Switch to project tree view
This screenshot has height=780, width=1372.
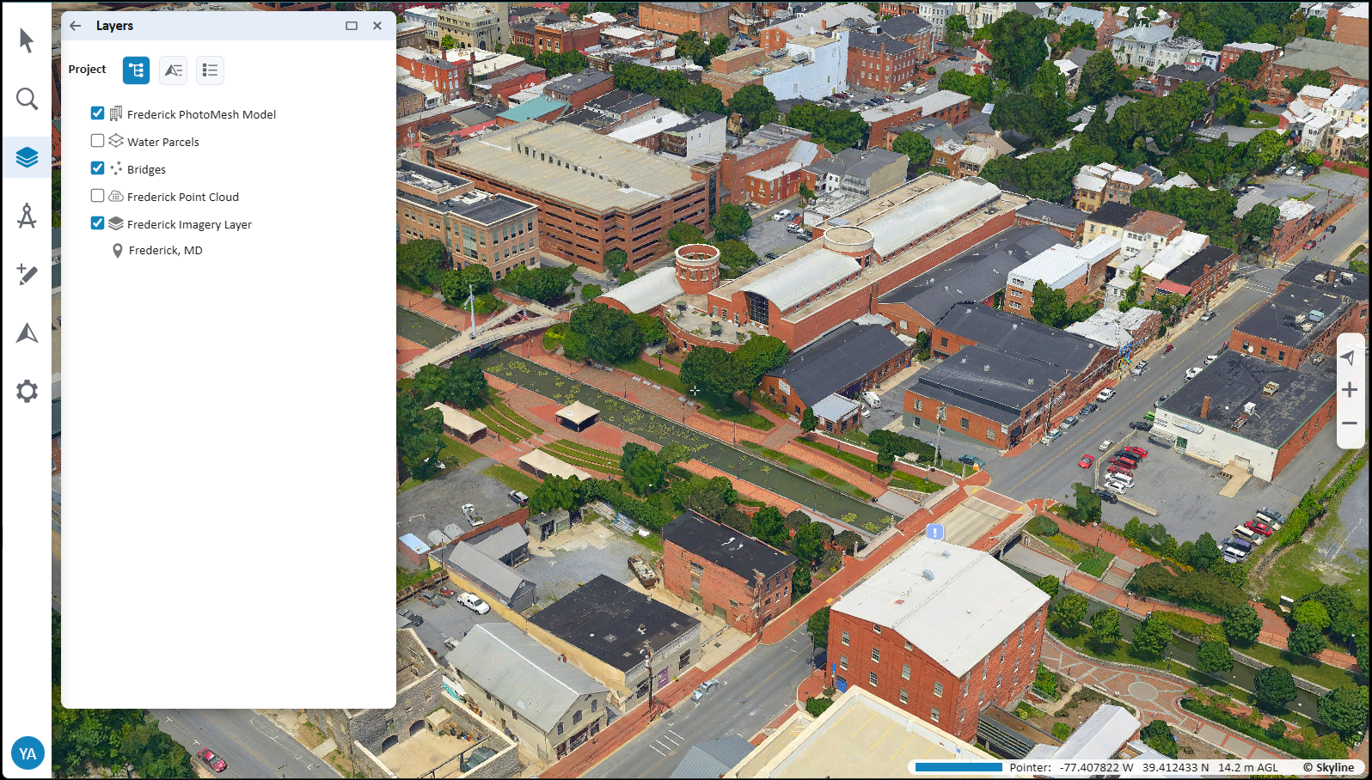coord(137,70)
